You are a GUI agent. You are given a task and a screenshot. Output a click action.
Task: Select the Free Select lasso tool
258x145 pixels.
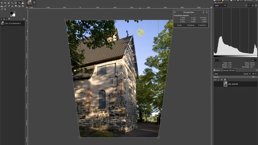(x=9, y=3)
